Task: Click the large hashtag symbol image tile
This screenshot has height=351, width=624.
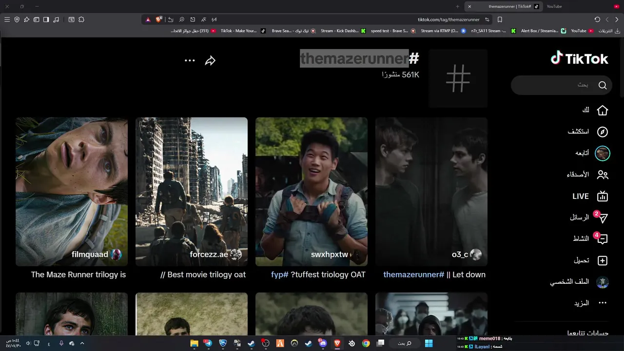Action: (x=458, y=78)
